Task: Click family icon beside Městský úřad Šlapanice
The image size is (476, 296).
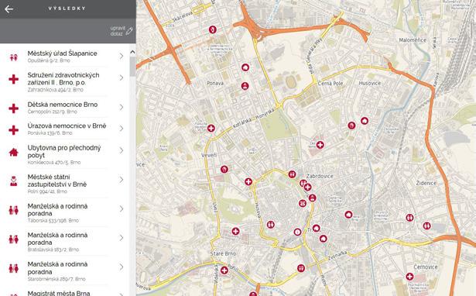Action: coord(13,57)
